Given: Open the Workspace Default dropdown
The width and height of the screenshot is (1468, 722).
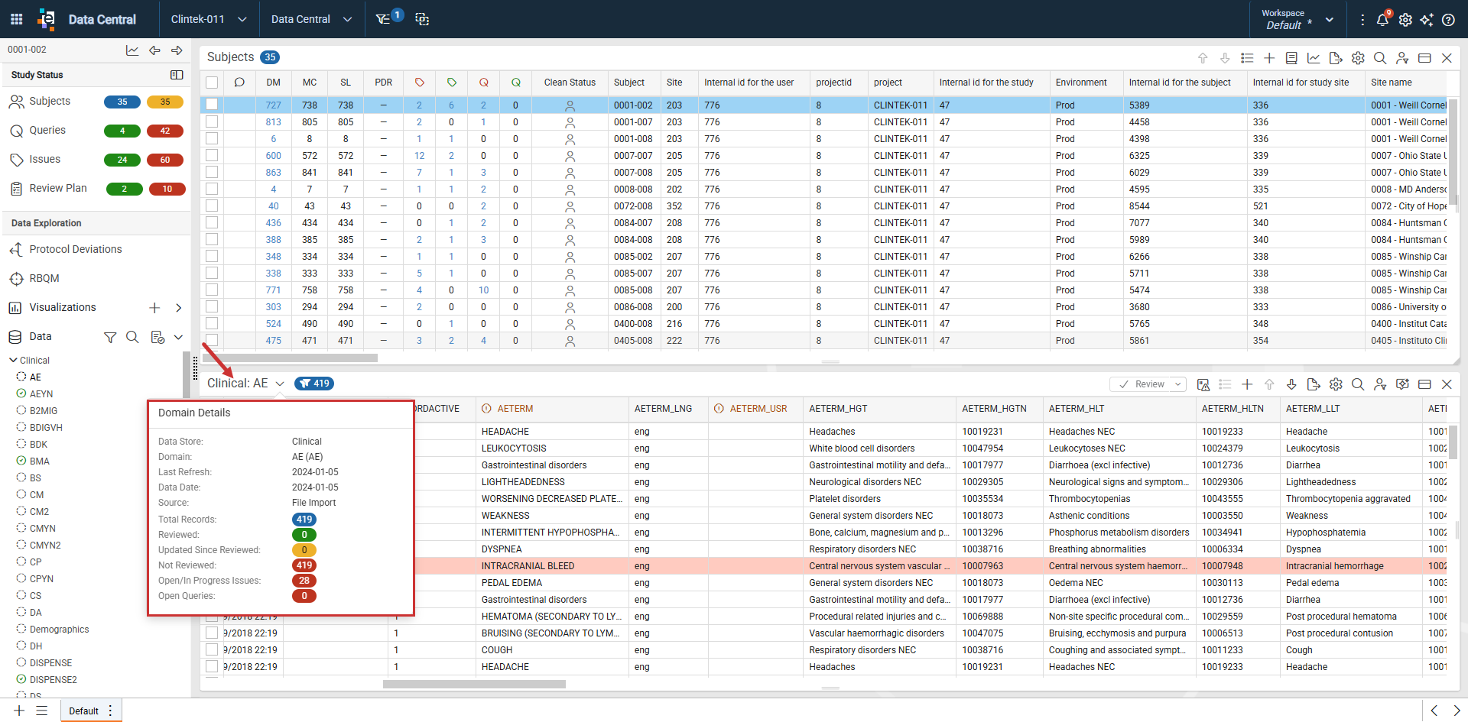Looking at the screenshot, I should coord(1297,19).
